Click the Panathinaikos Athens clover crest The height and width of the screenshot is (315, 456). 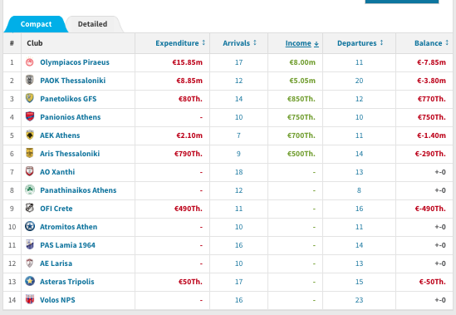coord(30,189)
